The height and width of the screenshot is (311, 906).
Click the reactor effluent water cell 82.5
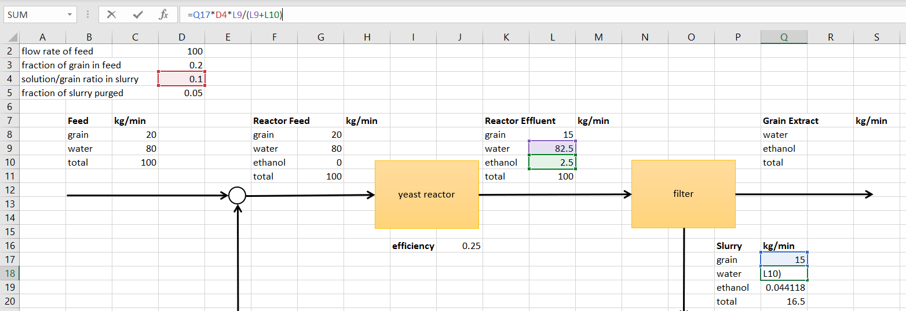click(x=552, y=149)
